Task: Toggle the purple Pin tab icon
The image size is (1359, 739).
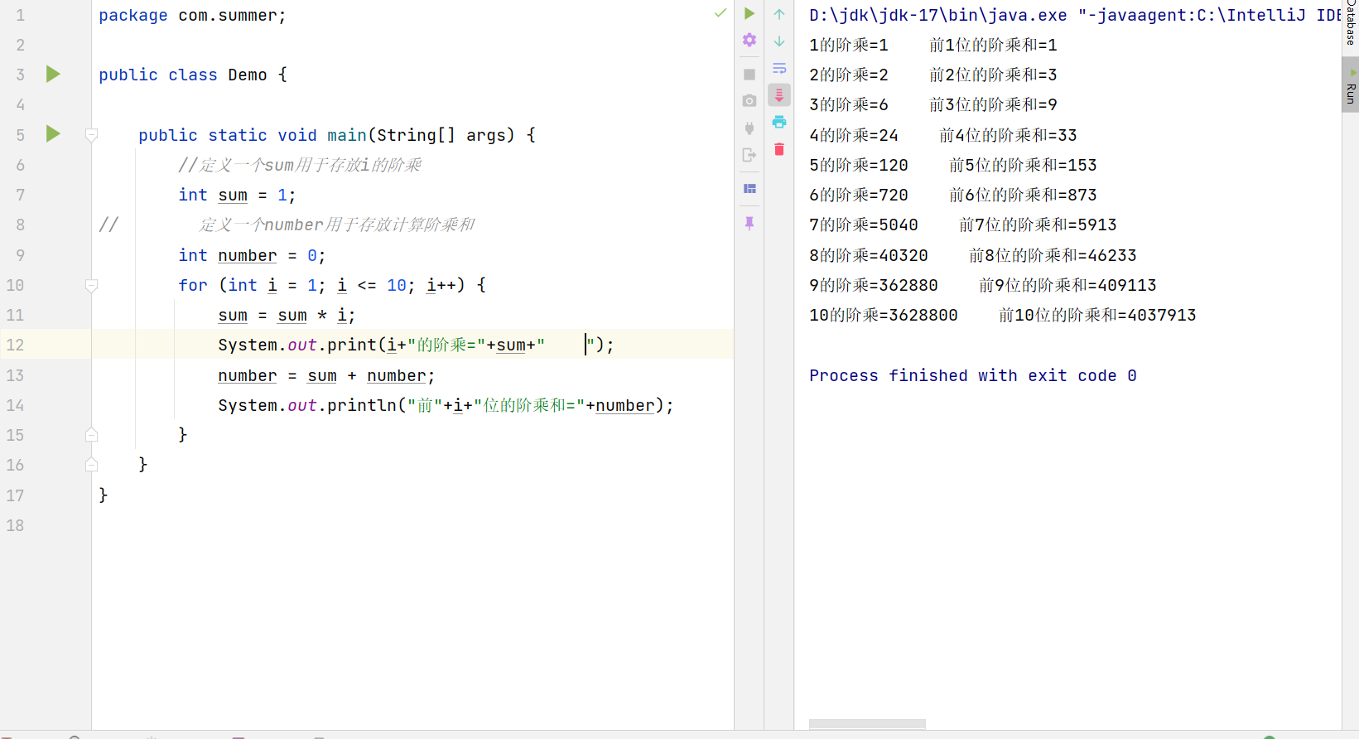Action: point(749,224)
